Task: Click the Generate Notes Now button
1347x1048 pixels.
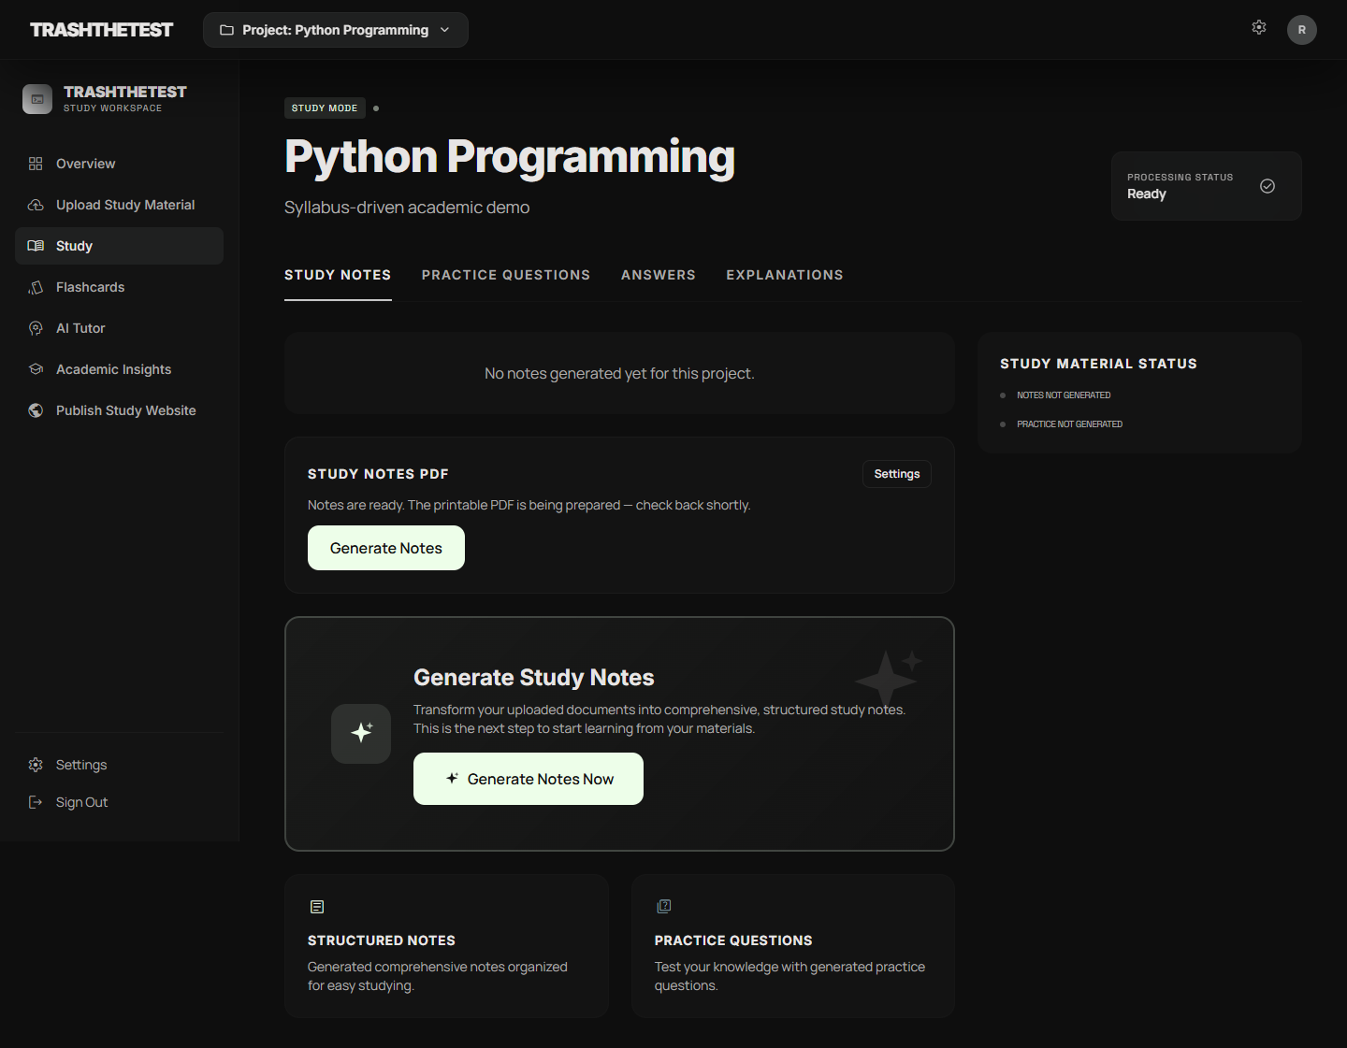Action: click(x=529, y=779)
